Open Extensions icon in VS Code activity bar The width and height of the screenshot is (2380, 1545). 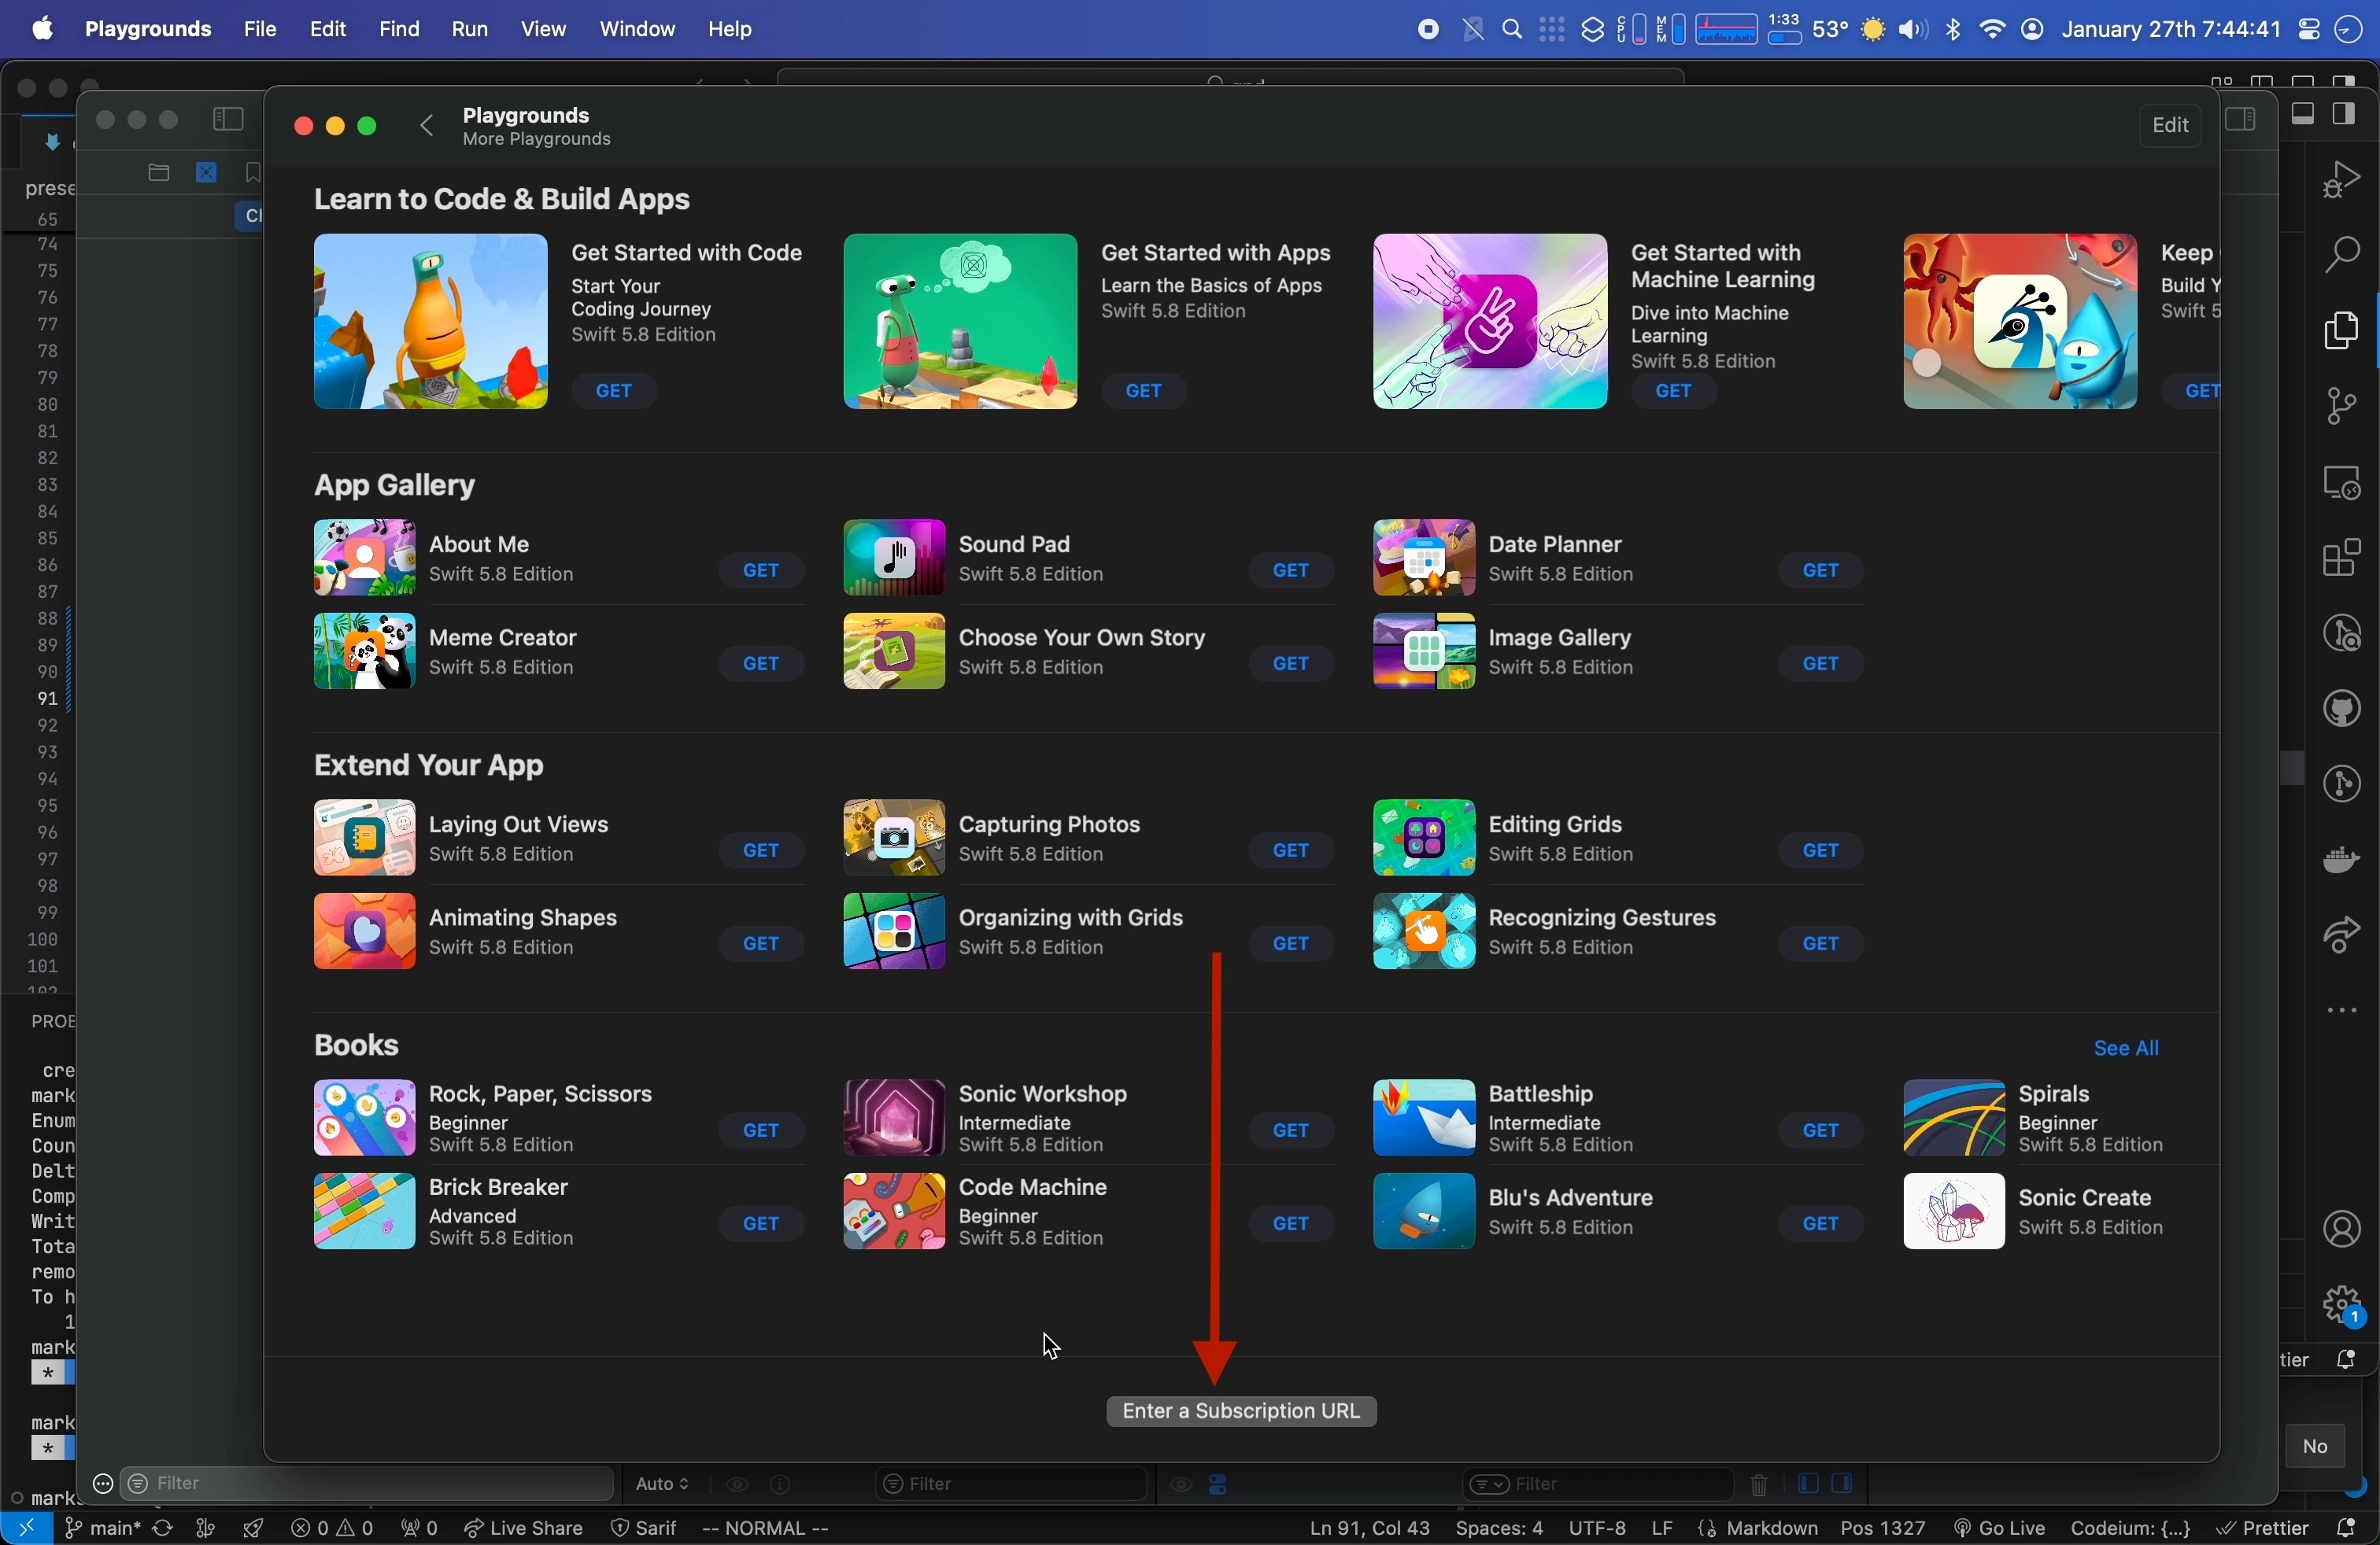pyautogui.click(x=2342, y=559)
